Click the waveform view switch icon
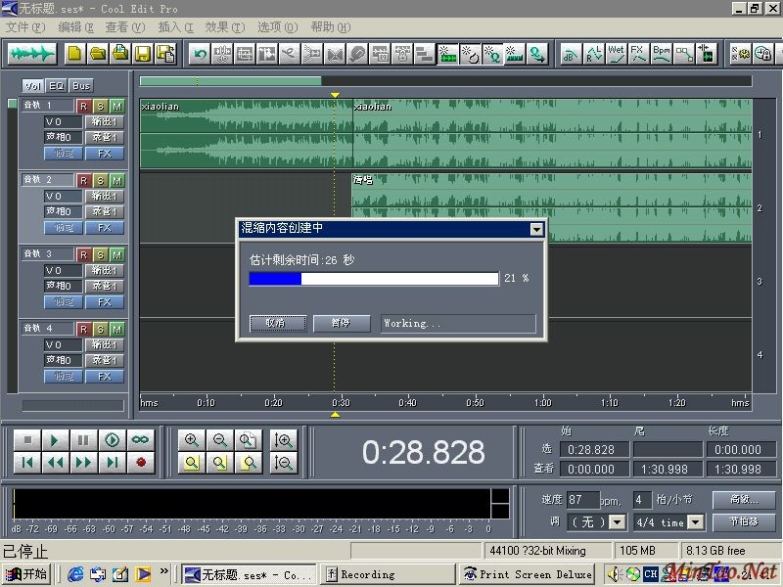783x587 pixels. (32, 54)
